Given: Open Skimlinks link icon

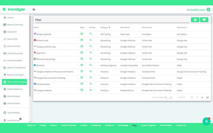Looking at the screenshot, I should click(x=82, y=65).
